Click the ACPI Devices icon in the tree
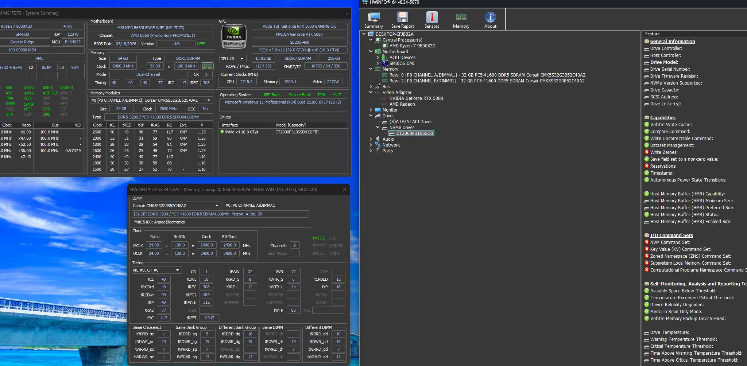Viewport: 747px width, 366px height. coord(385,58)
